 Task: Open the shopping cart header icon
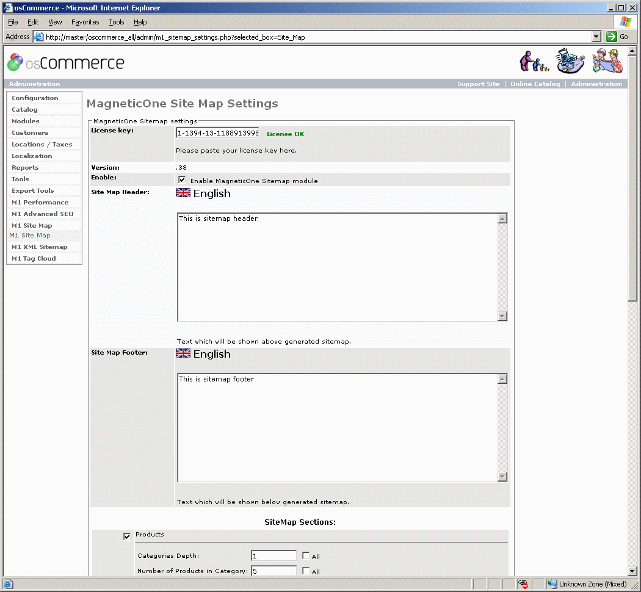tap(570, 61)
